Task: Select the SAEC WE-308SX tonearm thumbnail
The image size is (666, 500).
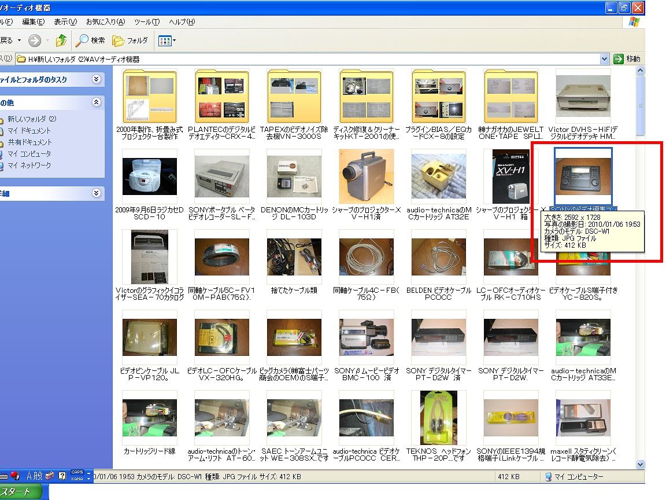Action: click(x=294, y=417)
